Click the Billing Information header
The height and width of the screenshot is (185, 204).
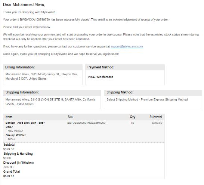coord(20,67)
